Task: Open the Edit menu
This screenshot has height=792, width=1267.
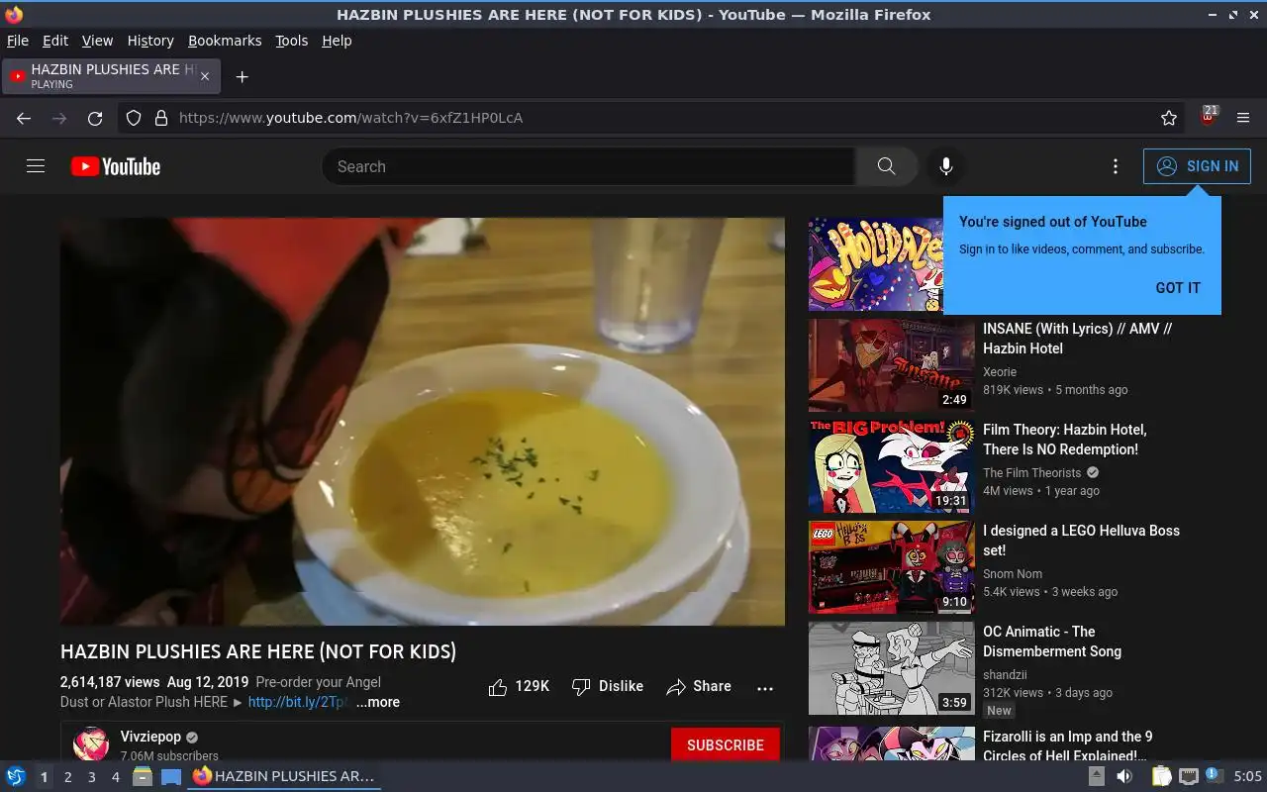Action: [x=55, y=41]
